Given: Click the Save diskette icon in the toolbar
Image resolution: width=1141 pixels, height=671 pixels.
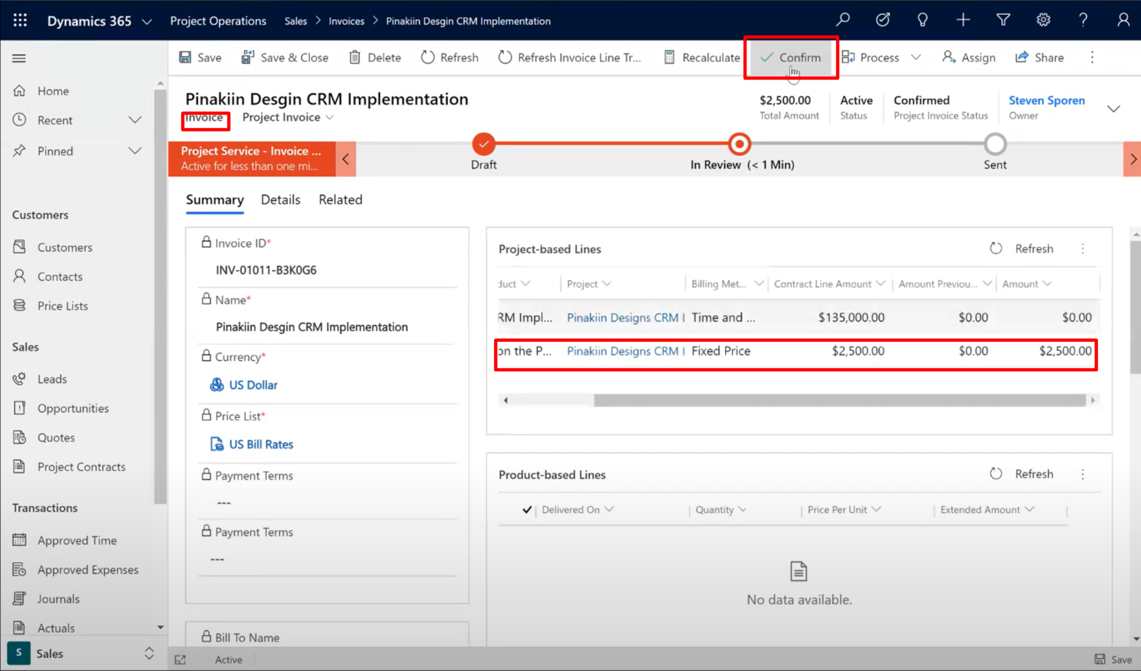Looking at the screenshot, I should click(x=185, y=57).
